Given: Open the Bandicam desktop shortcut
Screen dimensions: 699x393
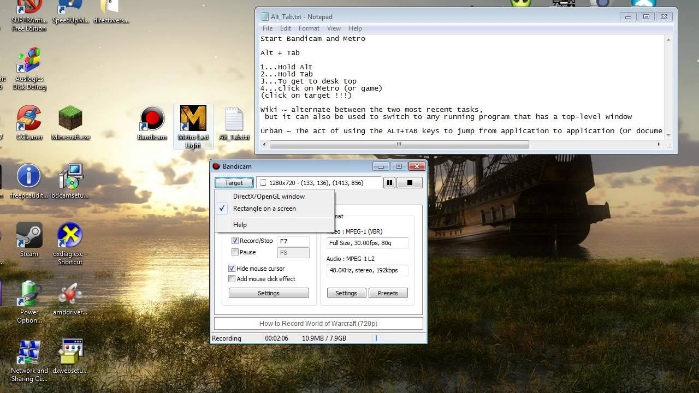Looking at the screenshot, I should click(x=152, y=124).
